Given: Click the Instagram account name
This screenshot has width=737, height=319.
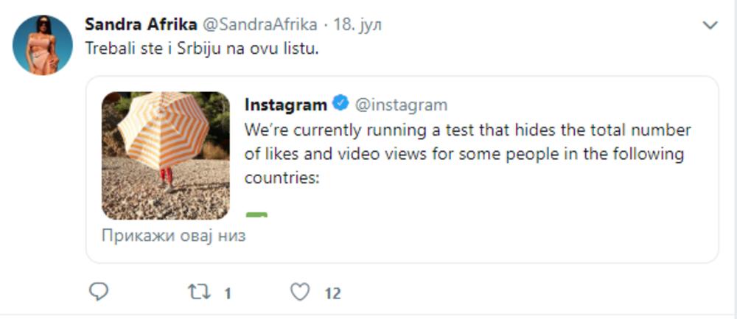Looking at the screenshot, I should pyautogui.click(x=285, y=105).
